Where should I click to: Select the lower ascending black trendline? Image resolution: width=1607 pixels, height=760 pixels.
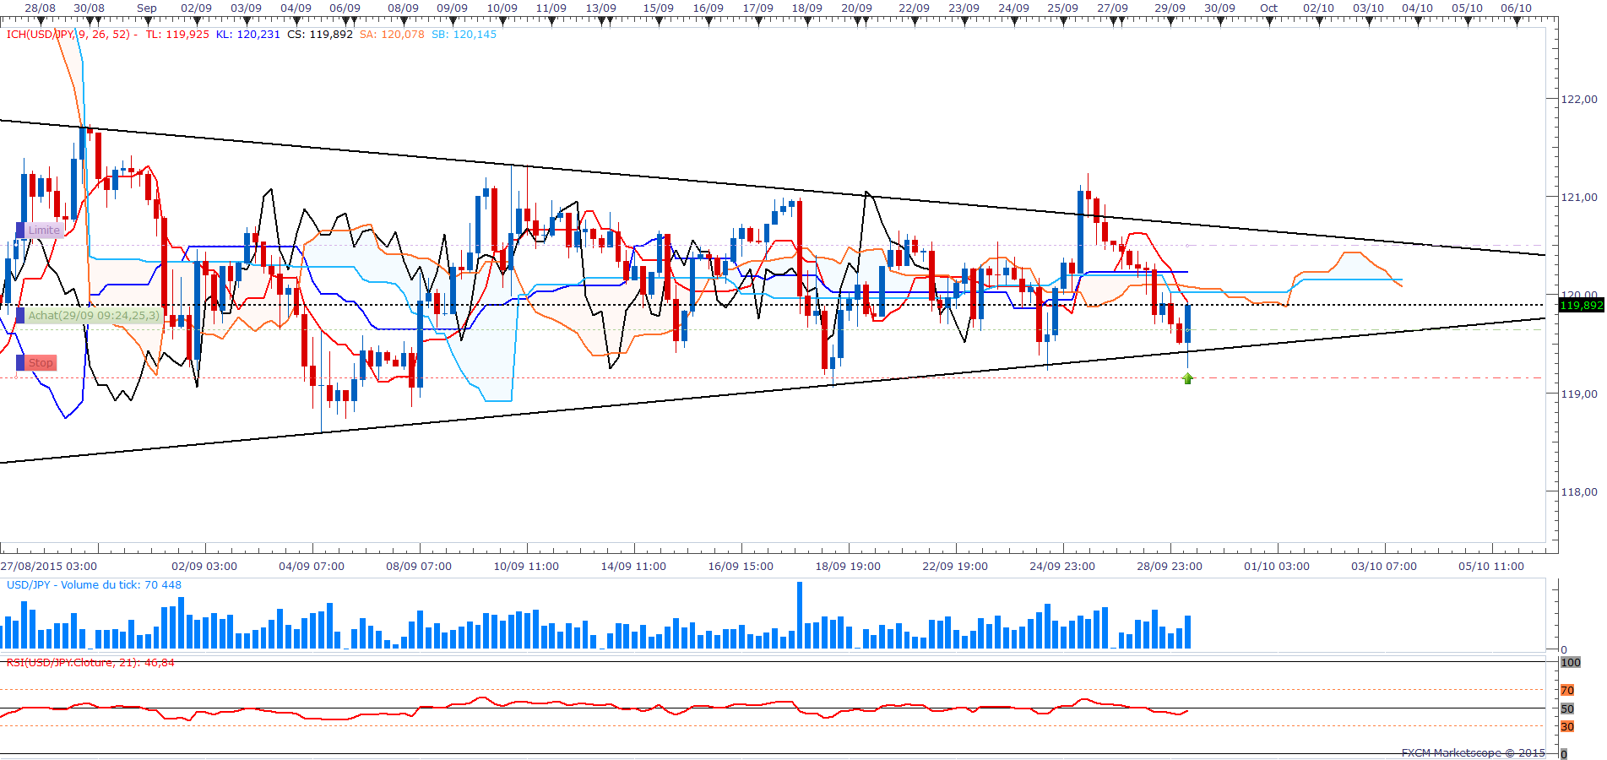[773, 390]
